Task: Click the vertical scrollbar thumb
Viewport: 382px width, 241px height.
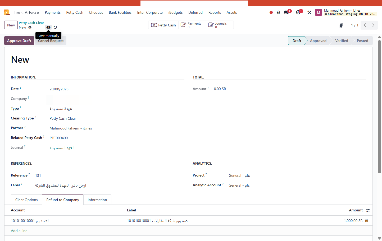Action: click(x=379, y=106)
